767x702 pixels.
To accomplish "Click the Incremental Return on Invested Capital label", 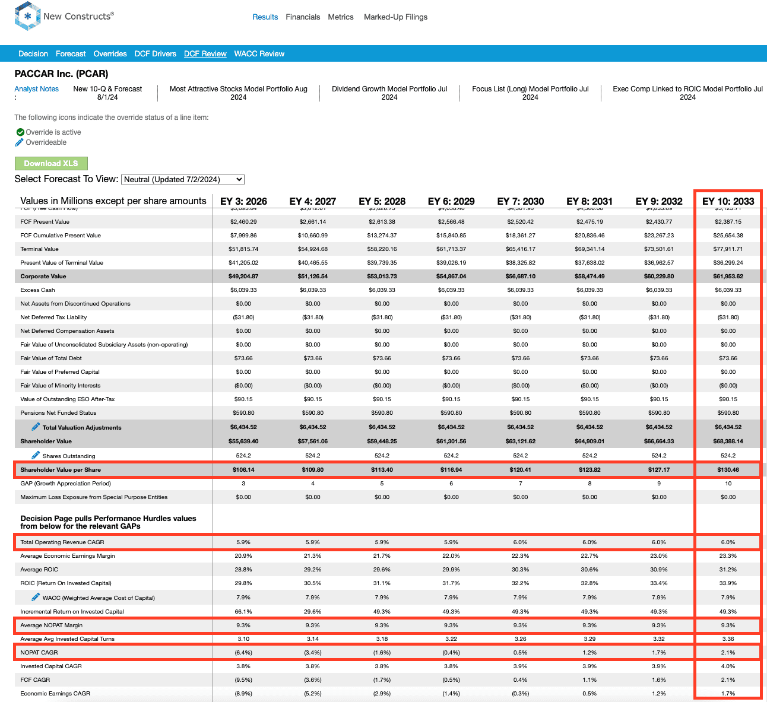I will tap(72, 612).
